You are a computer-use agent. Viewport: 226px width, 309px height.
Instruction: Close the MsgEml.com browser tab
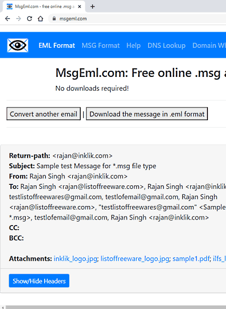79,7
